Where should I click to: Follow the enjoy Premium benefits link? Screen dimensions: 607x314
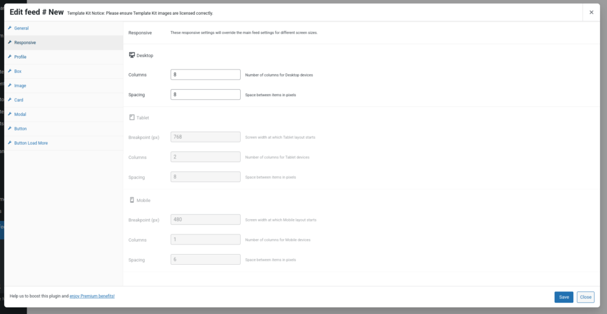(92, 296)
